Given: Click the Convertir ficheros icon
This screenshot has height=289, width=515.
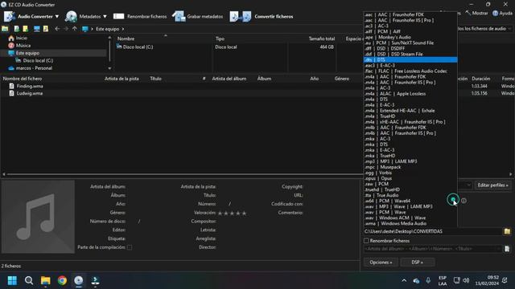Looking at the screenshot, I should point(241,16).
